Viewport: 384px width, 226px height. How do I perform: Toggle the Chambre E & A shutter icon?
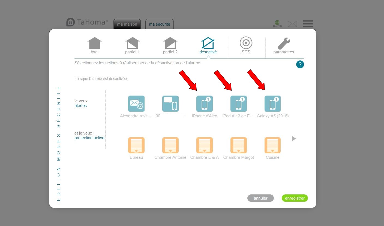click(205, 145)
